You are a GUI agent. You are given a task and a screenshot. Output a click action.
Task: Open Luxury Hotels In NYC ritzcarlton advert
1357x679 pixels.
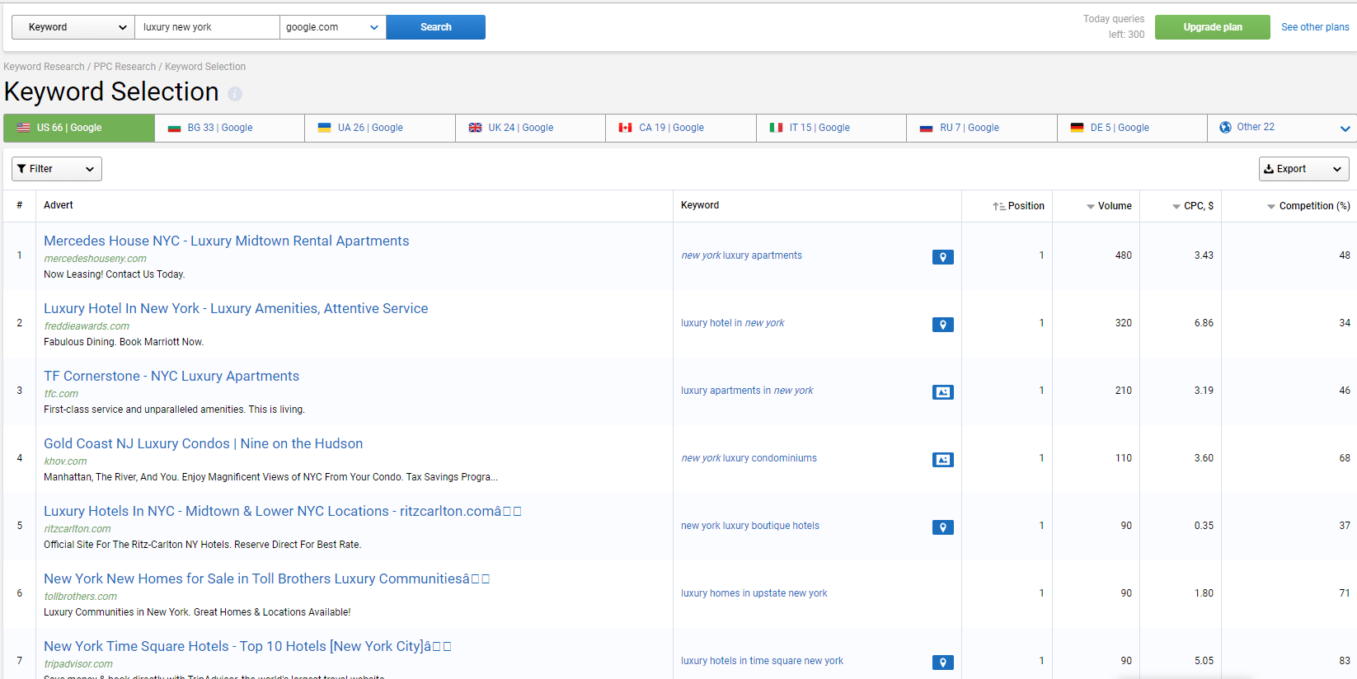click(x=283, y=511)
